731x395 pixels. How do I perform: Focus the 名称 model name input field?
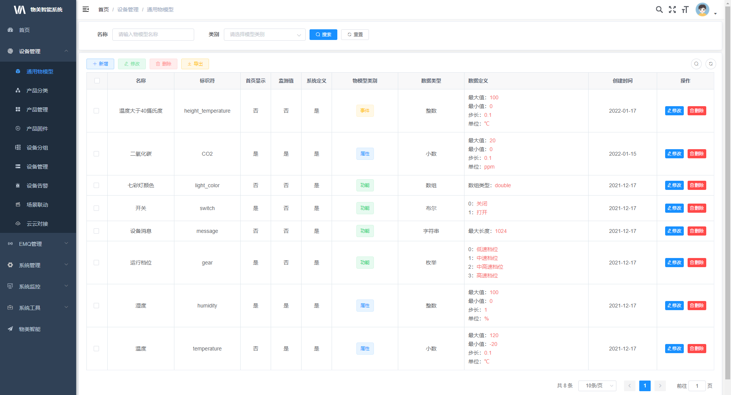coord(153,35)
